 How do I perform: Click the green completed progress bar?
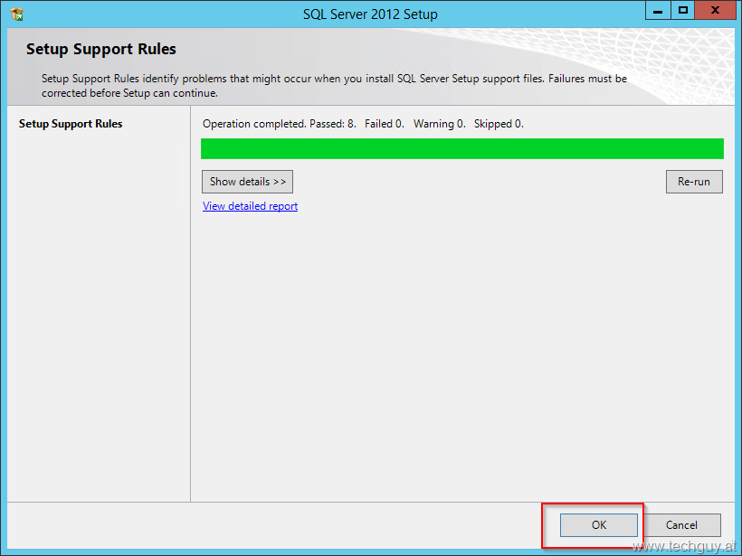tap(462, 148)
